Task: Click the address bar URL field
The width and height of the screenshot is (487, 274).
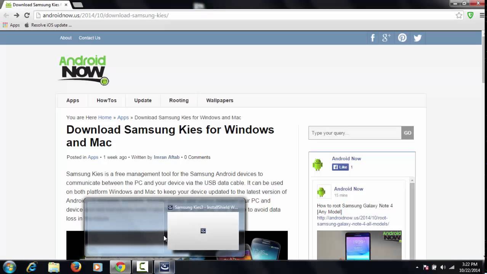Action: (244, 15)
